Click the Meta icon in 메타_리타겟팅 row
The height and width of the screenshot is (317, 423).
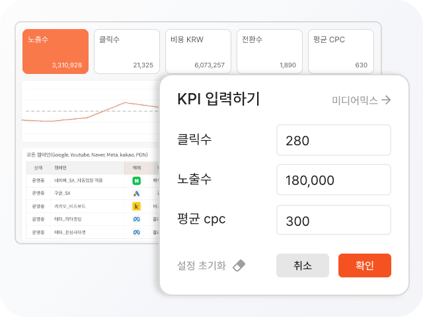(137, 219)
